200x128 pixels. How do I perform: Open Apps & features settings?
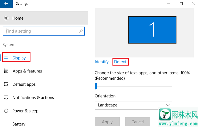pyautogui.click(x=27, y=71)
